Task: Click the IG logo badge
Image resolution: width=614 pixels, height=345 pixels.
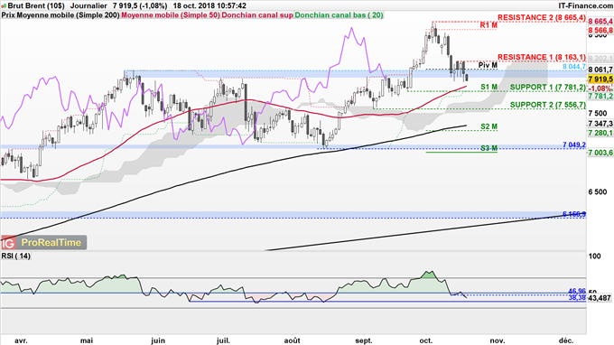Action: 8,243
